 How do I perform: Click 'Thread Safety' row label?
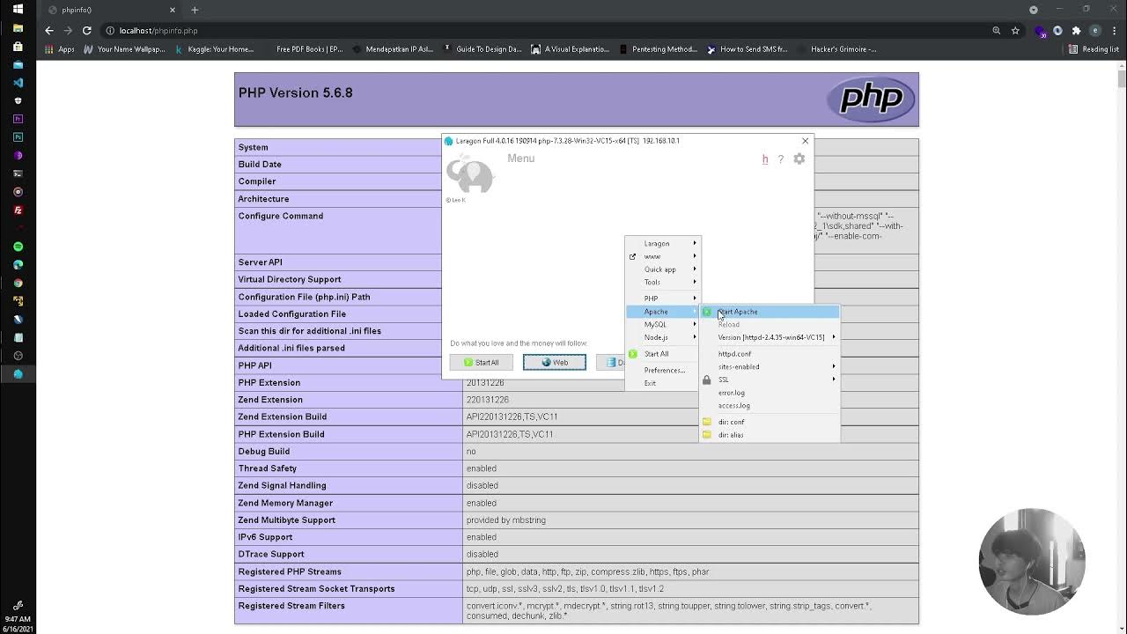coord(267,468)
